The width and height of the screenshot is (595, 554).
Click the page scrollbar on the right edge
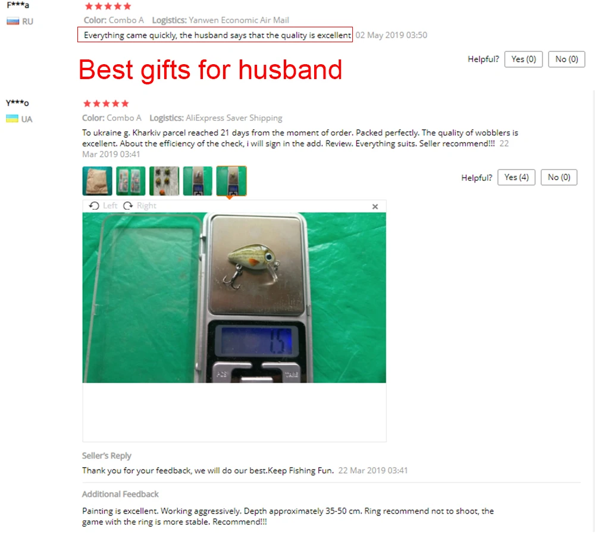pyautogui.click(x=593, y=311)
